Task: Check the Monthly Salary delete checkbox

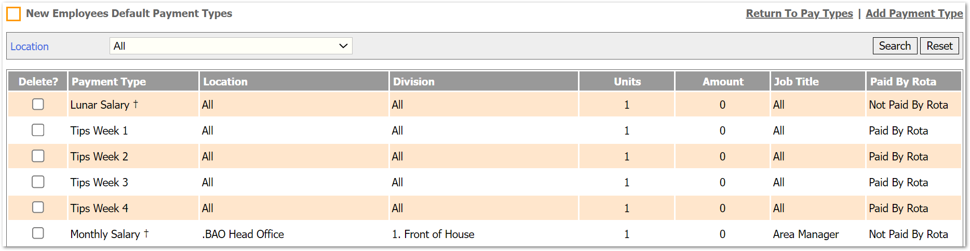Action: (x=38, y=233)
